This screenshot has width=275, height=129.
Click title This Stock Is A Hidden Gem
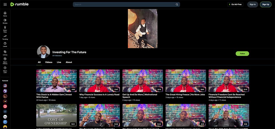[54, 96]
